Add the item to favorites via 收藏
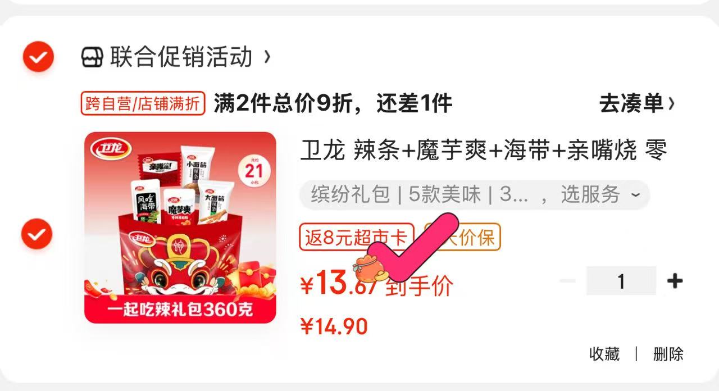The width and height of the screenshot is (719, 391). (x=604, y=354)
